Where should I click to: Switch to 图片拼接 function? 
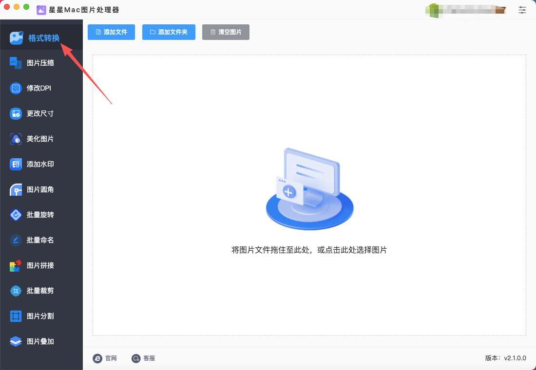40,265
